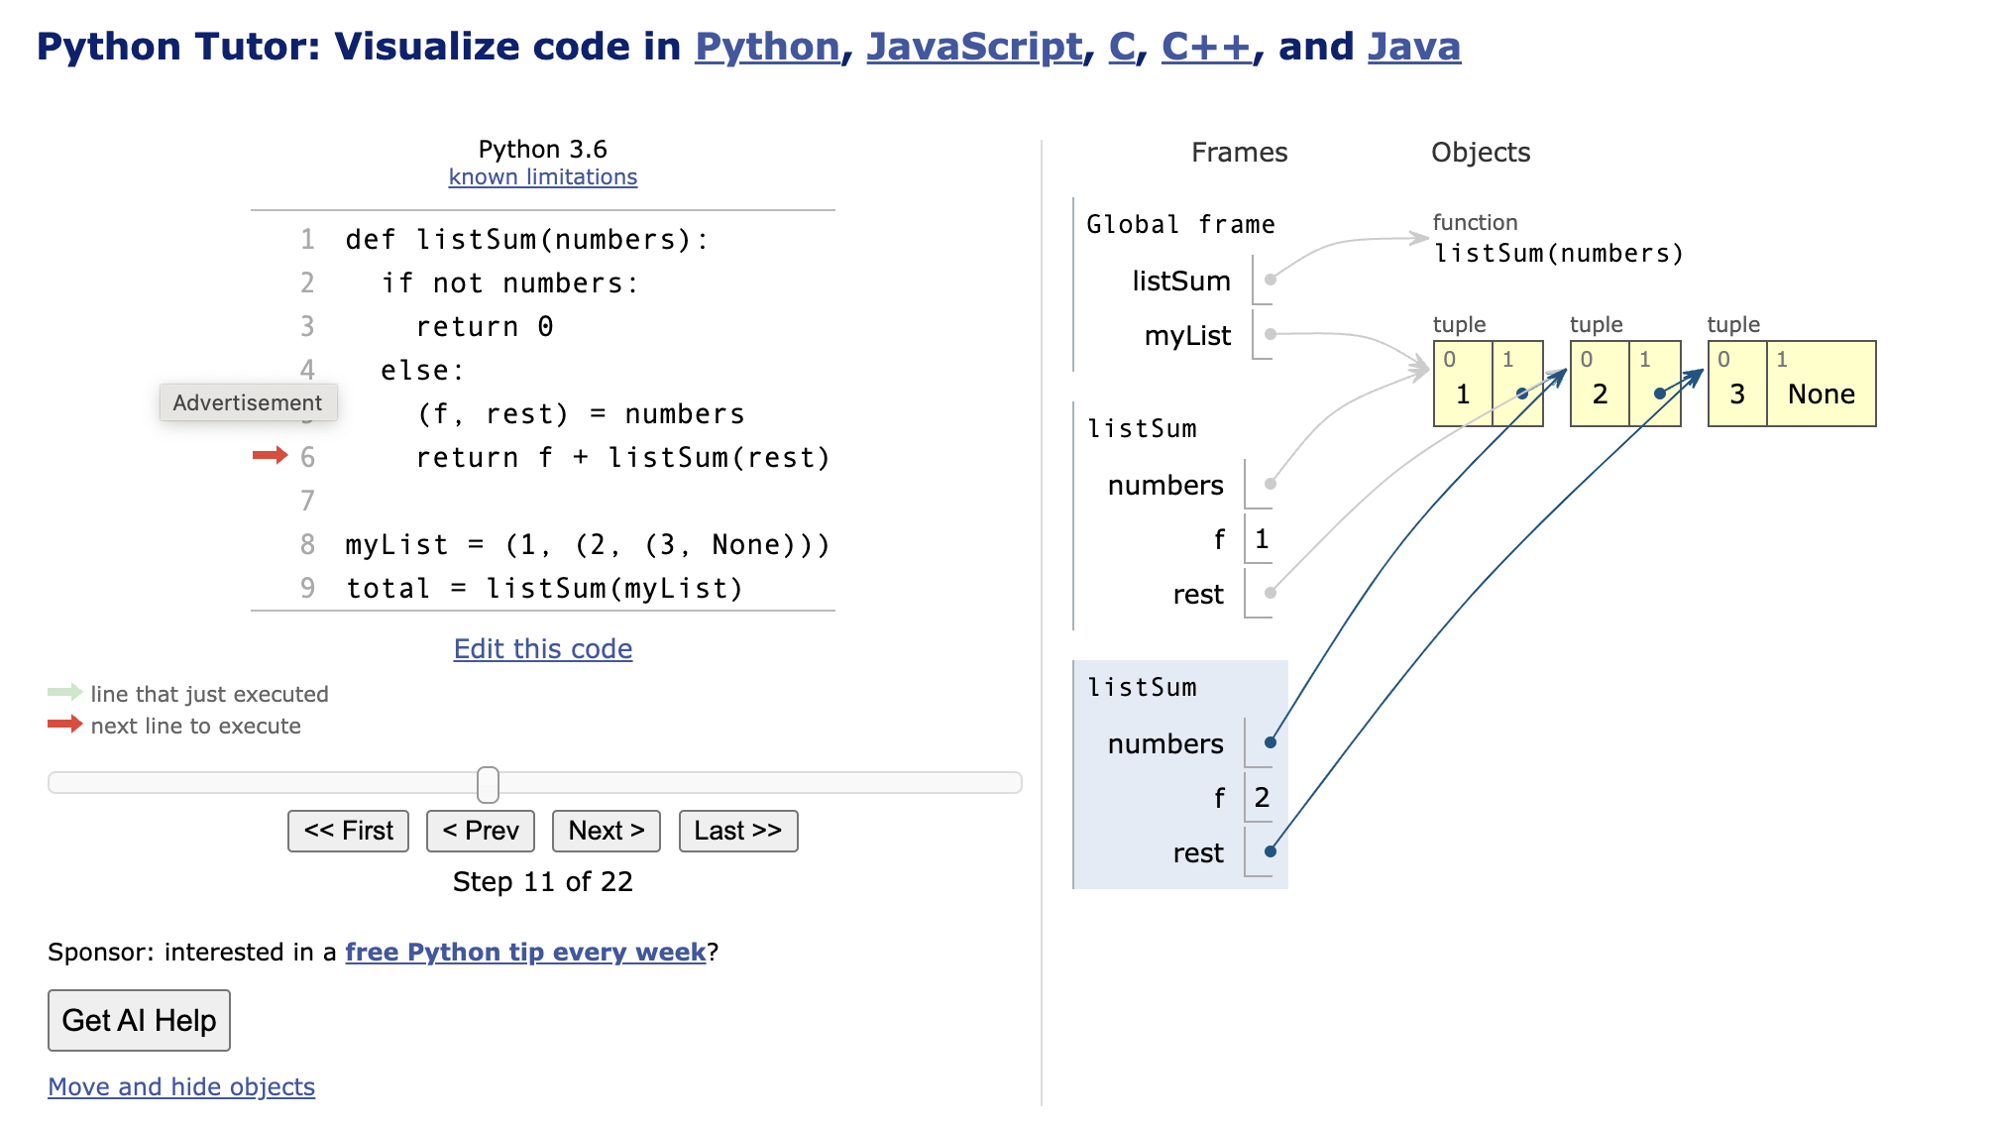
Task: Jump to last step with Last >>
Action: (x=738, y=831)
